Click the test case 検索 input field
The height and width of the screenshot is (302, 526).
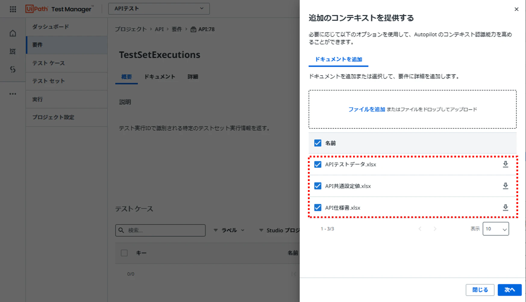pyautogui.click(x=160, y=230)
